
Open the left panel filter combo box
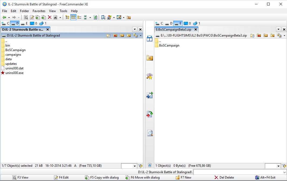click(129, 166)
